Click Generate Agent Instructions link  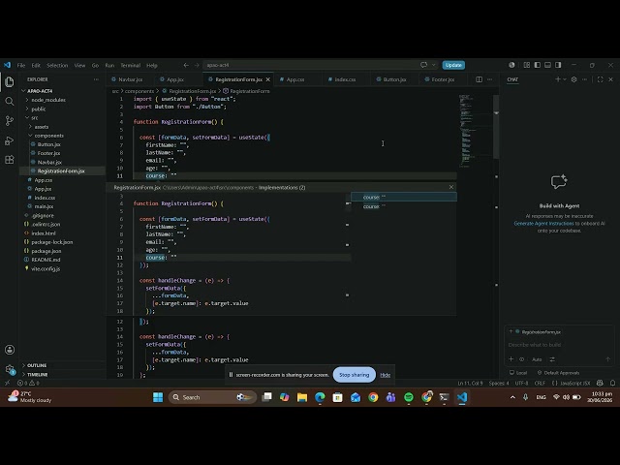tap(543, 224)
